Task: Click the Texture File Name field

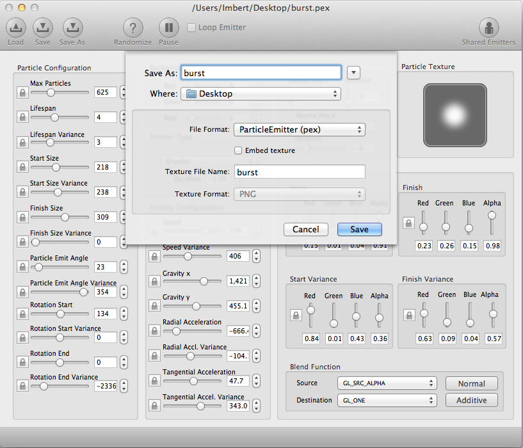Action: [300, 172]
